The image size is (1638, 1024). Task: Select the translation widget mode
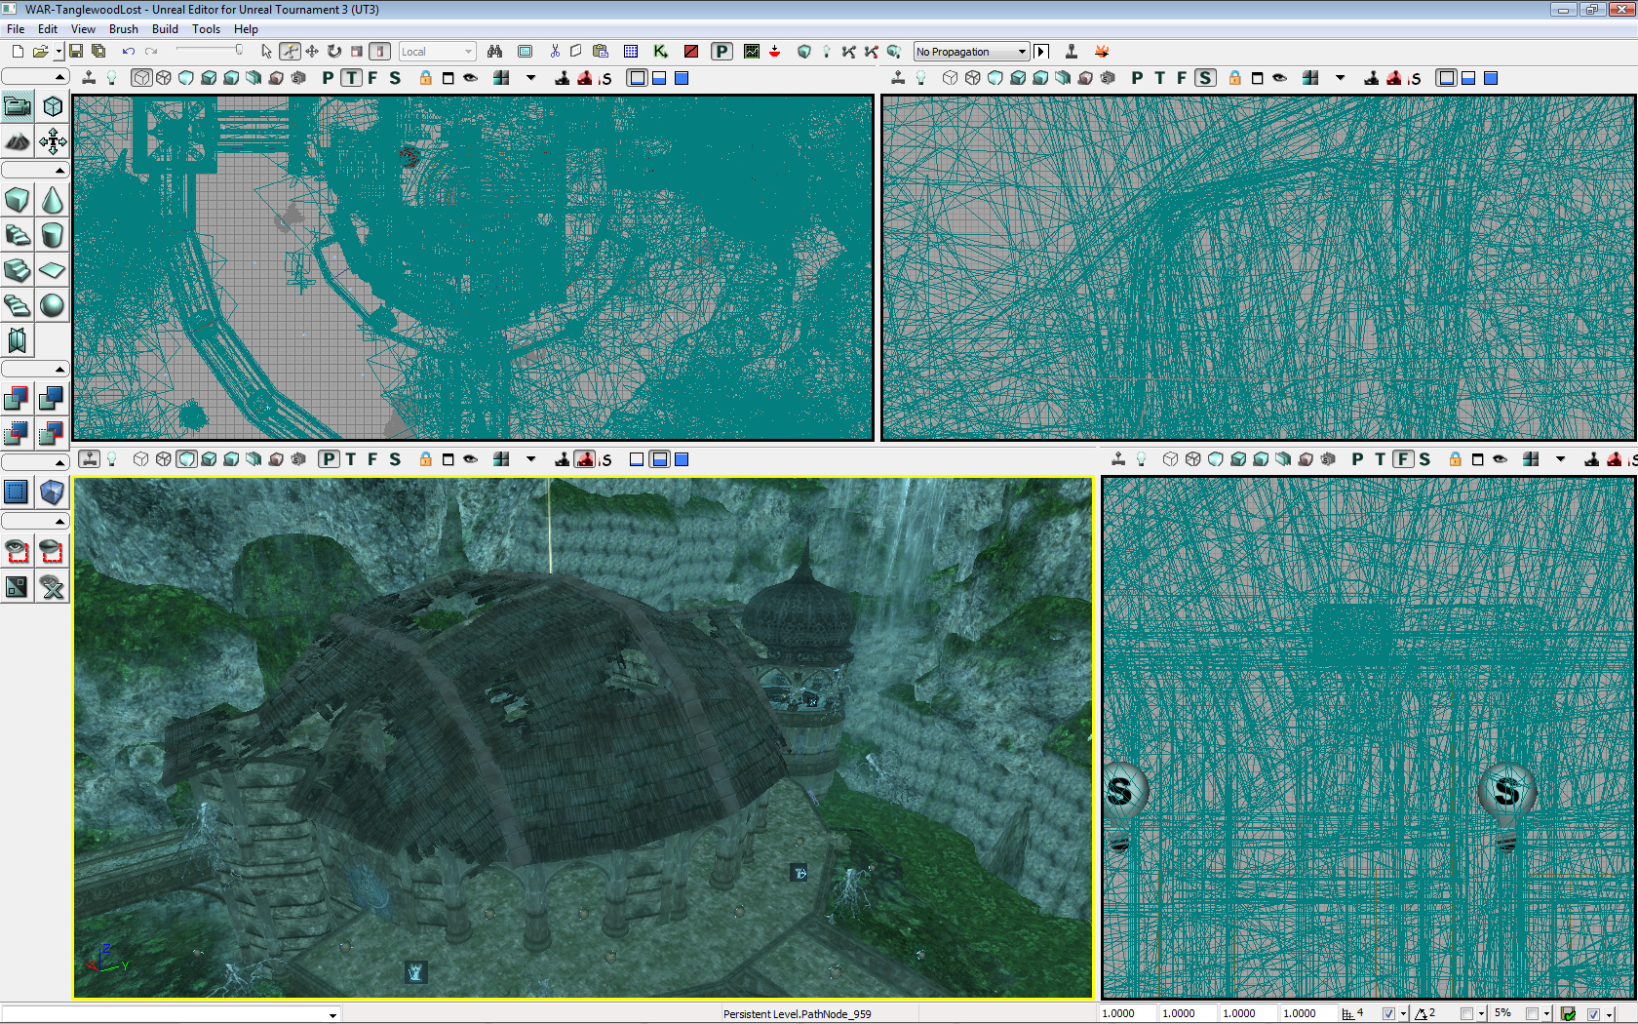(312, 52)
